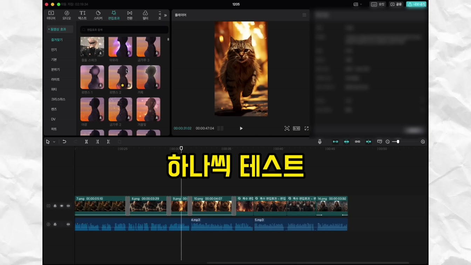Open the 미디어 media tab
This screenshot has height=265, width=471.
(x=51, y=15)
